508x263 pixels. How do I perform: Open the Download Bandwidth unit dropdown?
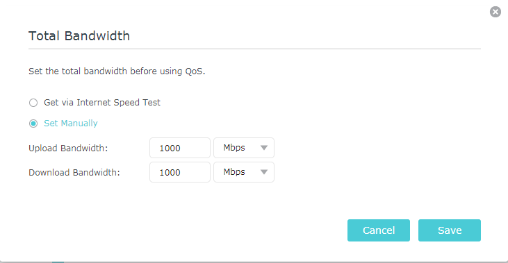(x=244, y=172)
